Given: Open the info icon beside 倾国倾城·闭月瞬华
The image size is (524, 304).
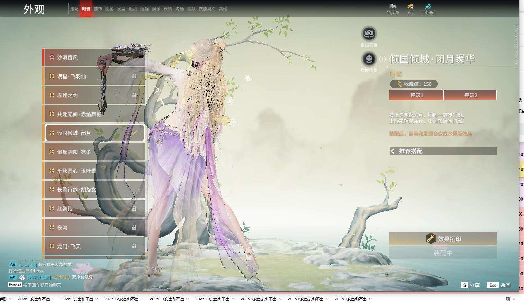Looking at the screenshot, I should pos(383,59).
